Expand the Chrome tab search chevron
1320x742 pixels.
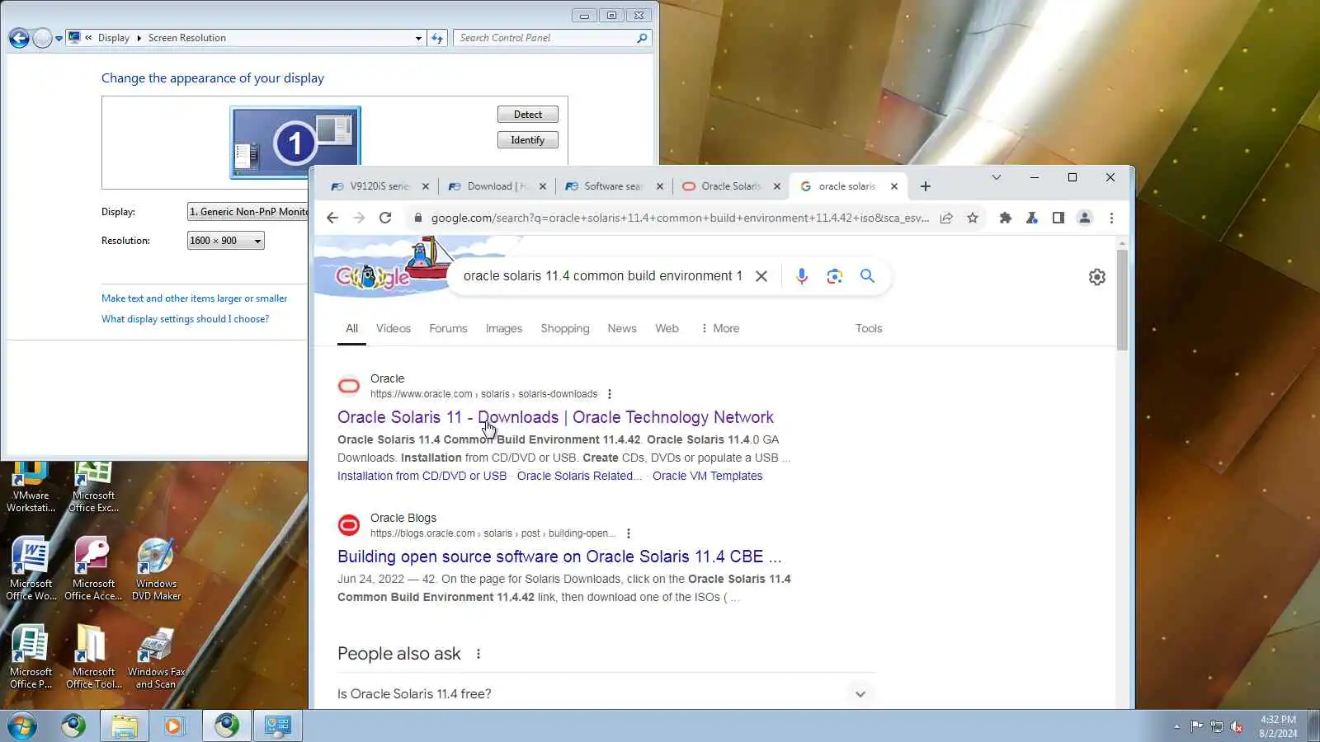(996, 177)
